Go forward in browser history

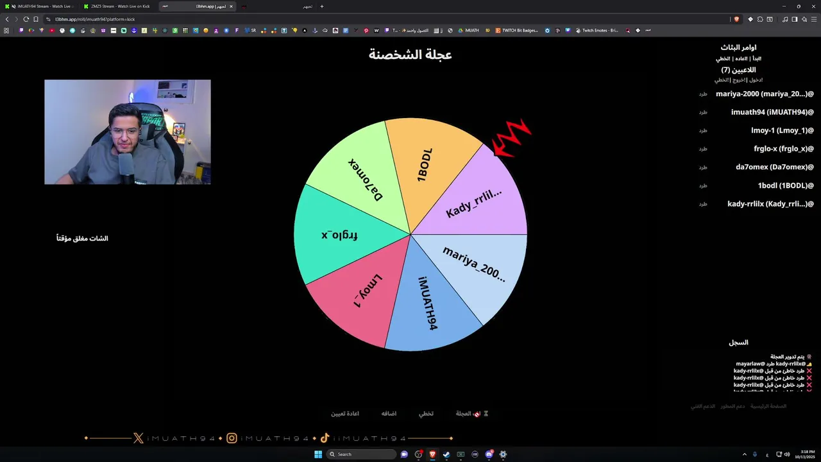[x=17, y=19]
